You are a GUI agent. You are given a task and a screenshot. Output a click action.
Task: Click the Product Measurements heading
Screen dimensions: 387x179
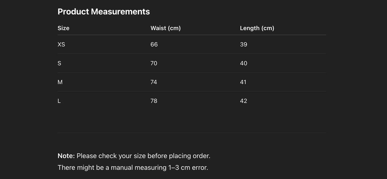pos(104,11)
